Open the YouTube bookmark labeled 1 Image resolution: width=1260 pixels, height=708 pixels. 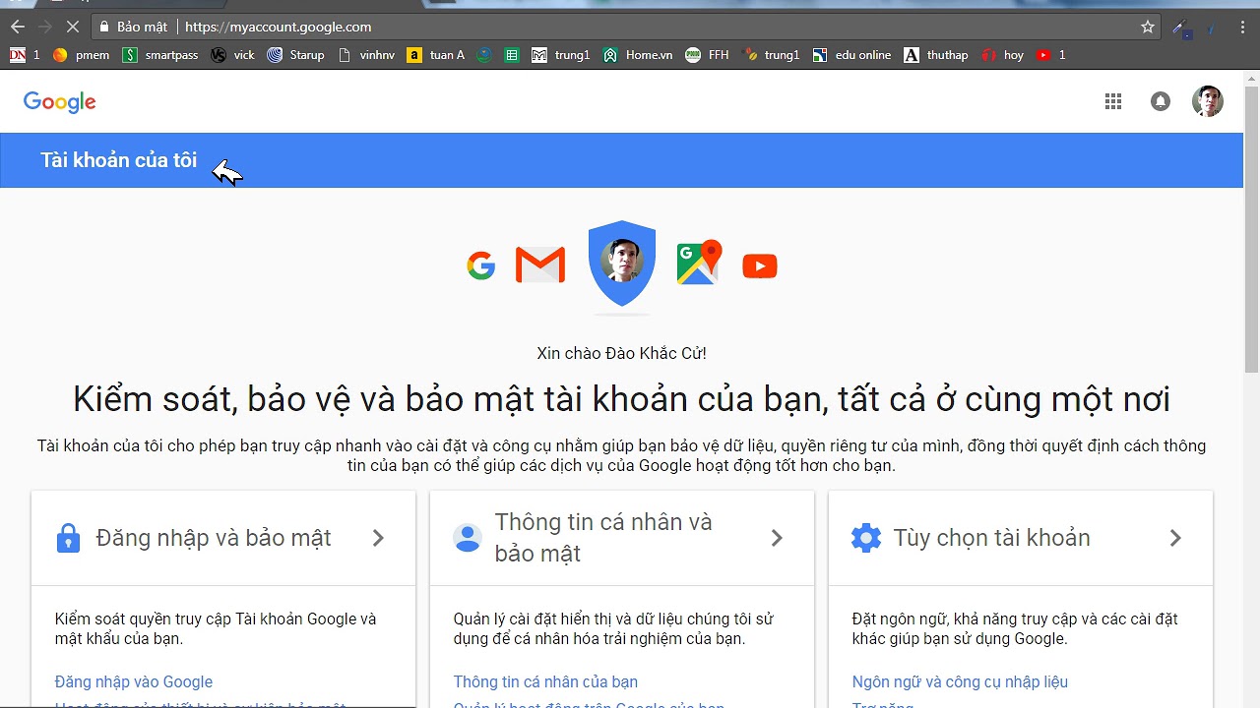click(1051, 55)
